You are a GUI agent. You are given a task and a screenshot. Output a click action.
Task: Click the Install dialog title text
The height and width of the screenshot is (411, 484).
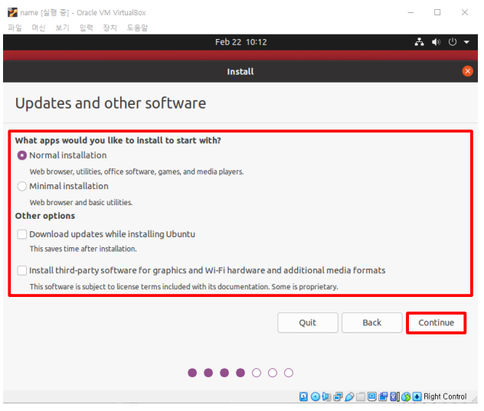click(240, 72)
